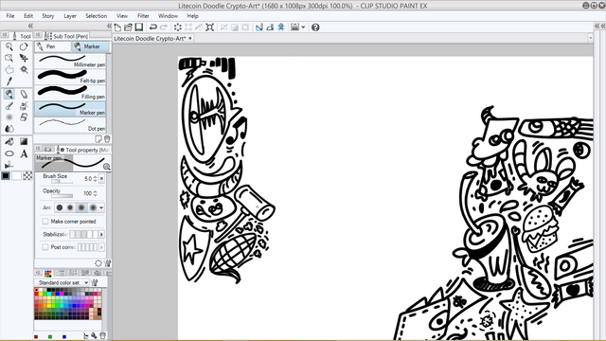This screenshot has width=606, height=341.
Task: Toggle Snap to Special Ruler
Action: (x=270, y=27)
